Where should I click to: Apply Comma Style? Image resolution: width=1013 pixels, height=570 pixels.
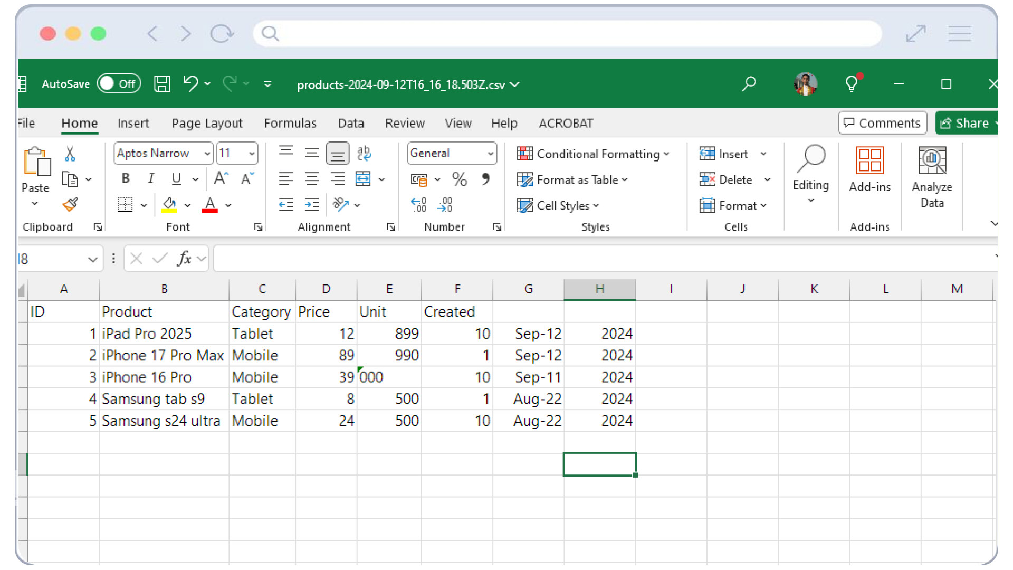[485, 179]
